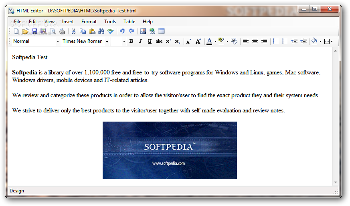Increase the paragraph indent
Image resolution: width=350 pixels, height=206 pixels.
tap(303, 41)
